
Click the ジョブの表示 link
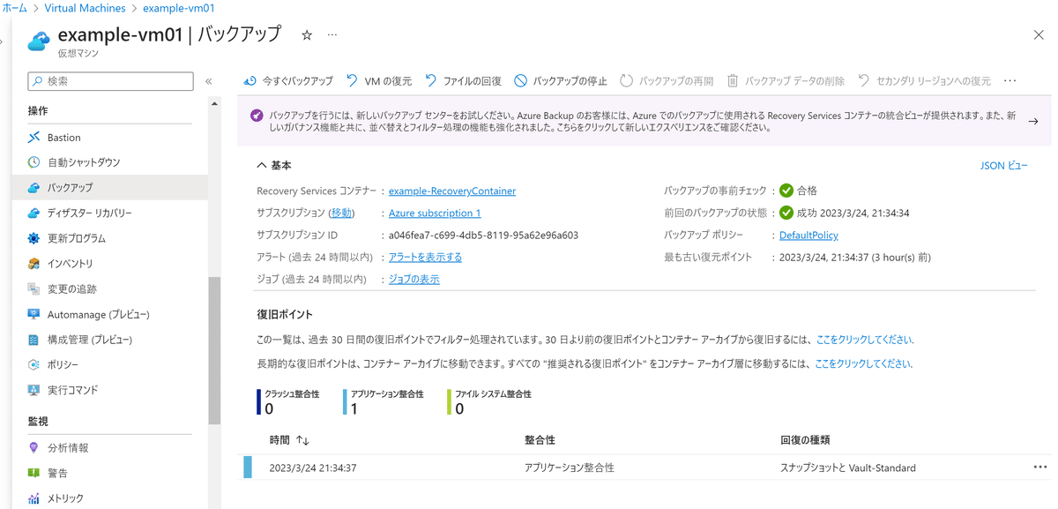[414, 280]
